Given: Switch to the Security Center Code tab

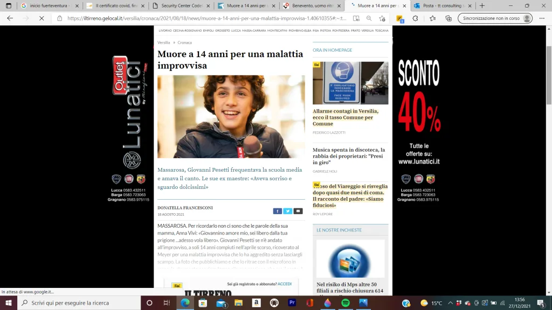Looking at the screenshot, I should pos(180,5).
